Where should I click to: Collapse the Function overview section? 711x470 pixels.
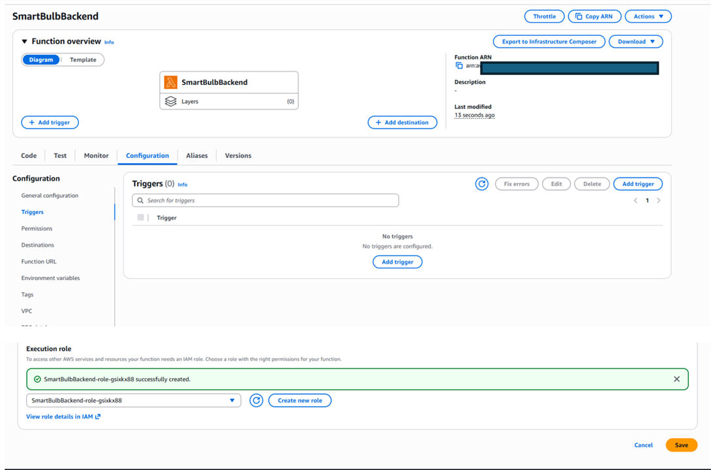[x=25, y=41]
